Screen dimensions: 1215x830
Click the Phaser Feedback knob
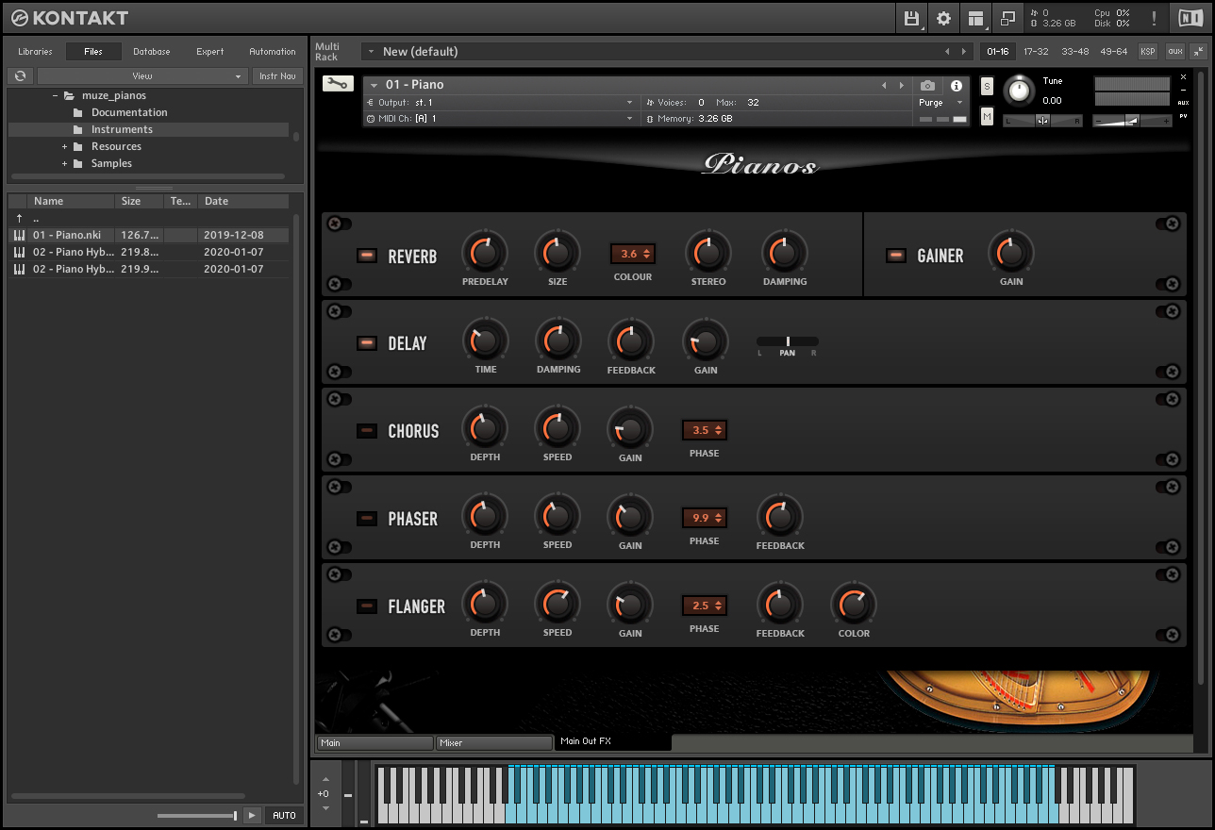tap(780, 516)
